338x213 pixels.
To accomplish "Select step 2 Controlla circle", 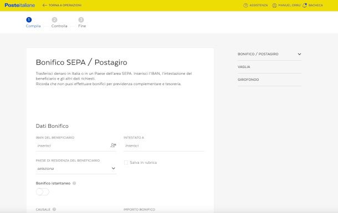I will point(54,20).
